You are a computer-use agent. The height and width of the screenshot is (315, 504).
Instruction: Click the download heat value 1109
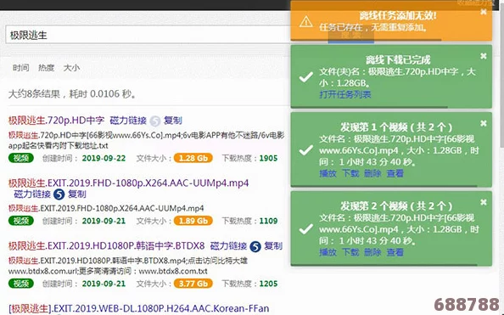click(268, 221)
